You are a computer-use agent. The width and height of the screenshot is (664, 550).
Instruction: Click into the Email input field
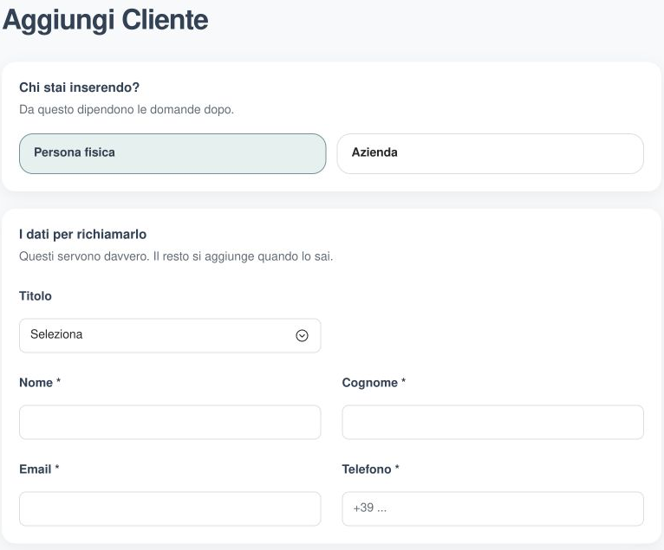(170, 508)
